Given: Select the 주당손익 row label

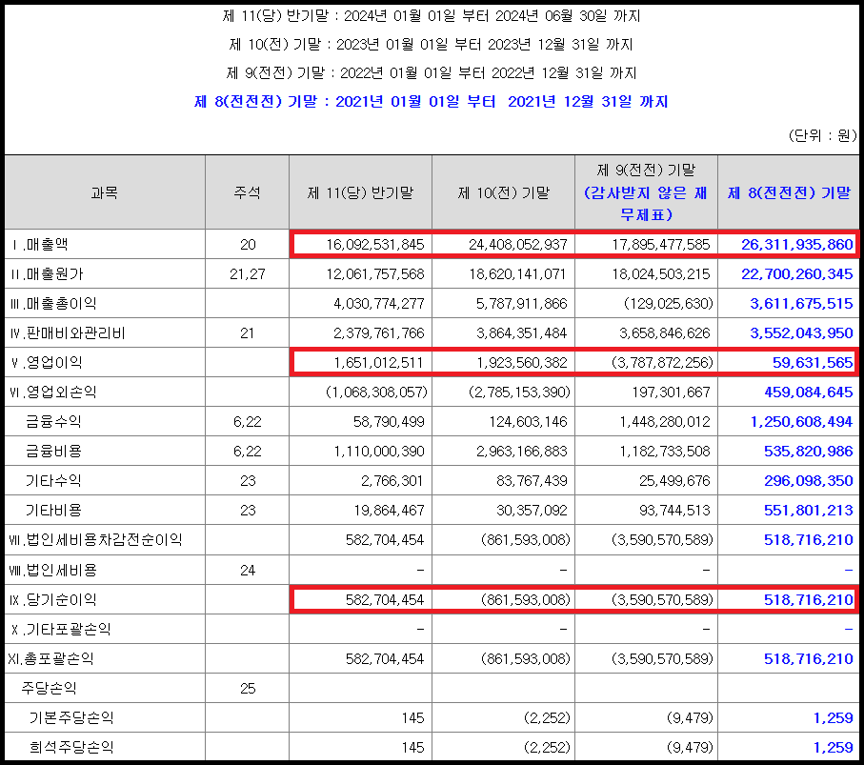Looking at the screenshot, I should [49, 688].
